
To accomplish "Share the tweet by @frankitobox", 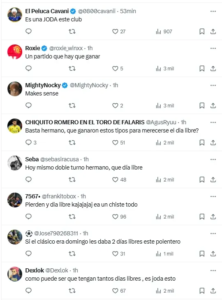I will 213,216.
